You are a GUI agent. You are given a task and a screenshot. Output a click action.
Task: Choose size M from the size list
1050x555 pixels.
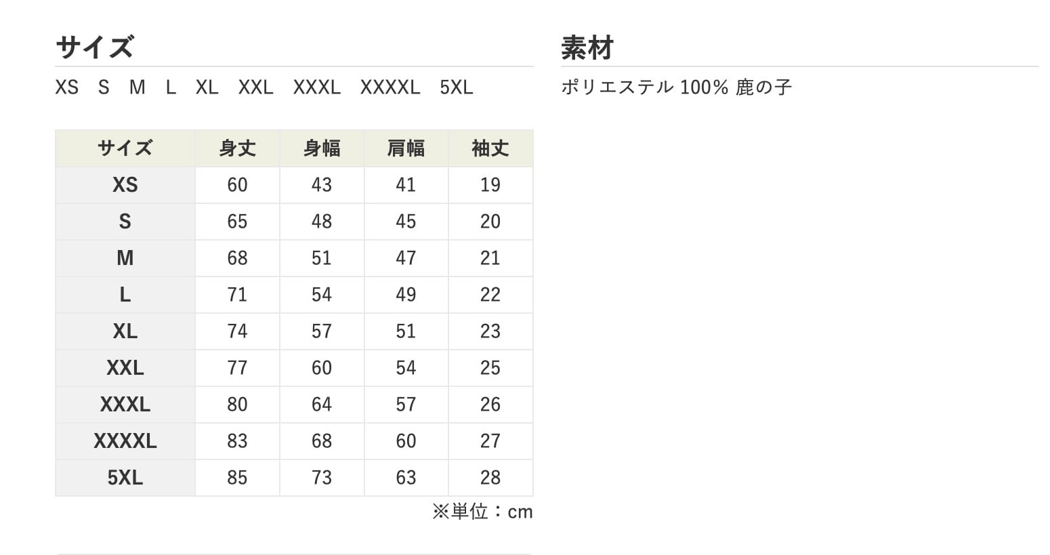point(138,87)
